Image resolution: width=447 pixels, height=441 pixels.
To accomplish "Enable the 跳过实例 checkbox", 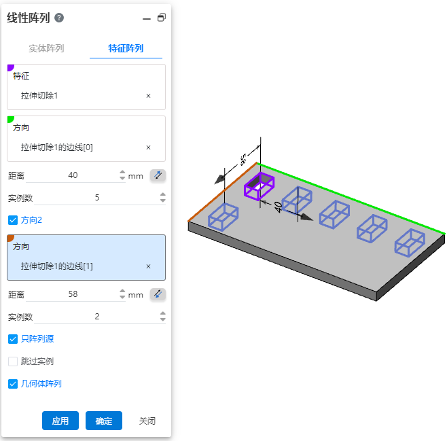I will pos(13,361).
